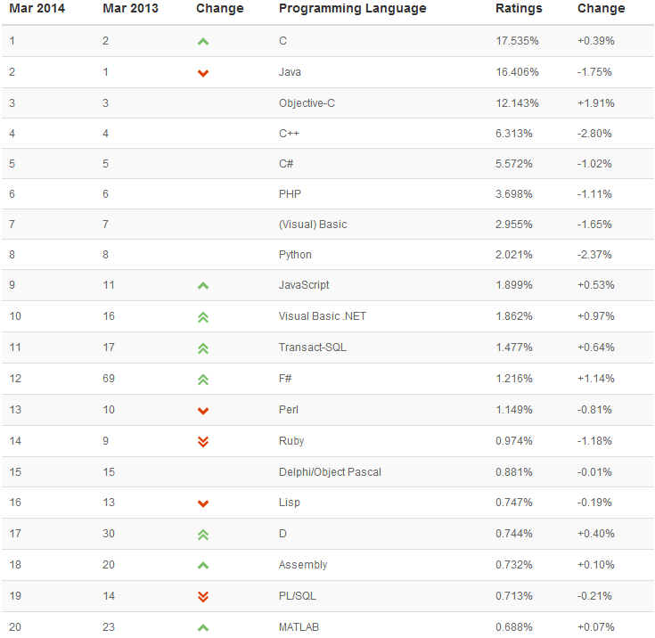The image size is (655, 638).
Task: Select the Objective-C language name
Action: (x=307, y=103)
